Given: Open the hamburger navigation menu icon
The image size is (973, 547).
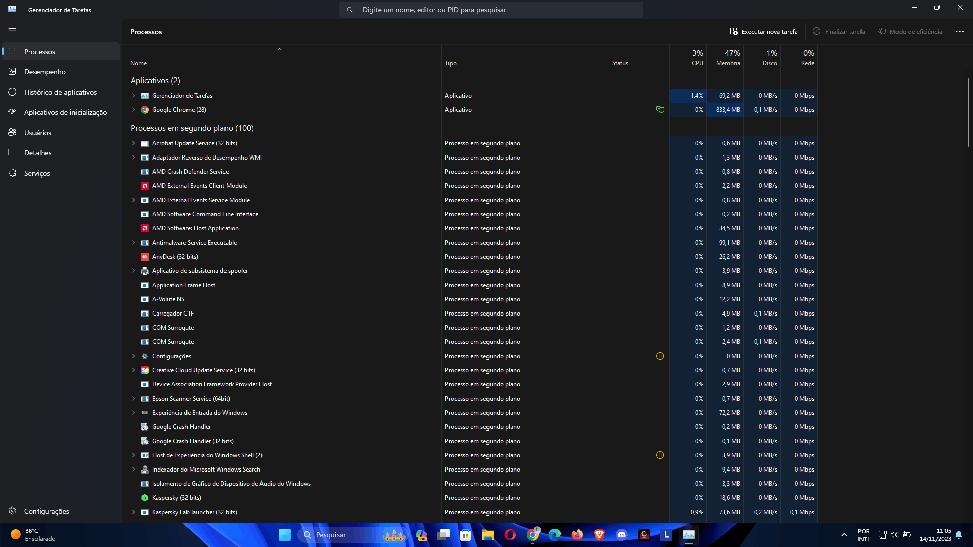Looking at the screenshot, I should [x=12, y=31].
